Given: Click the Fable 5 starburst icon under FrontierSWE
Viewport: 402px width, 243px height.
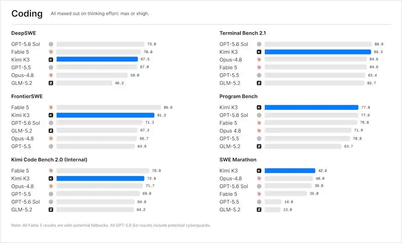Looking at the screenshot, I should [x=51, y=107].
